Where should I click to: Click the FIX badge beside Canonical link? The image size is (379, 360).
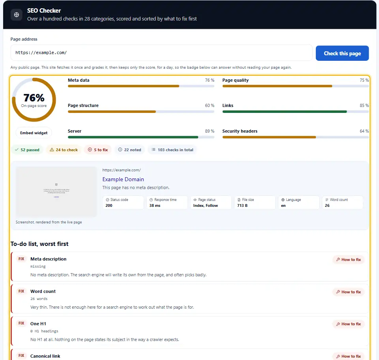coord(21,356)
